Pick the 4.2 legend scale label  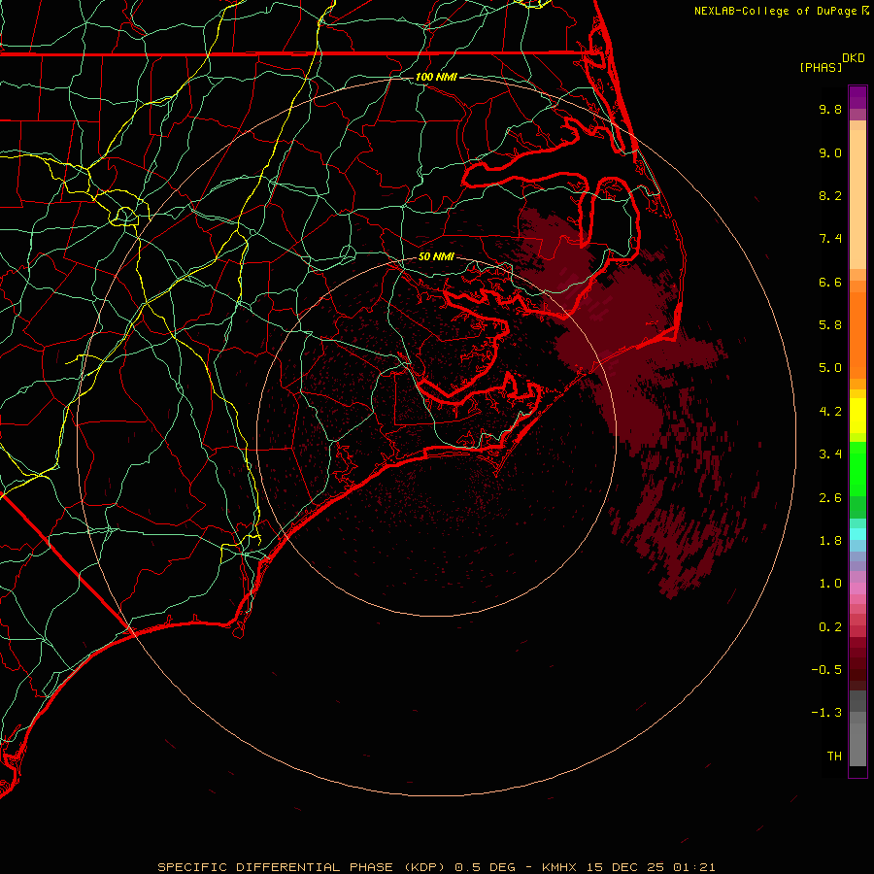(830, 412)
